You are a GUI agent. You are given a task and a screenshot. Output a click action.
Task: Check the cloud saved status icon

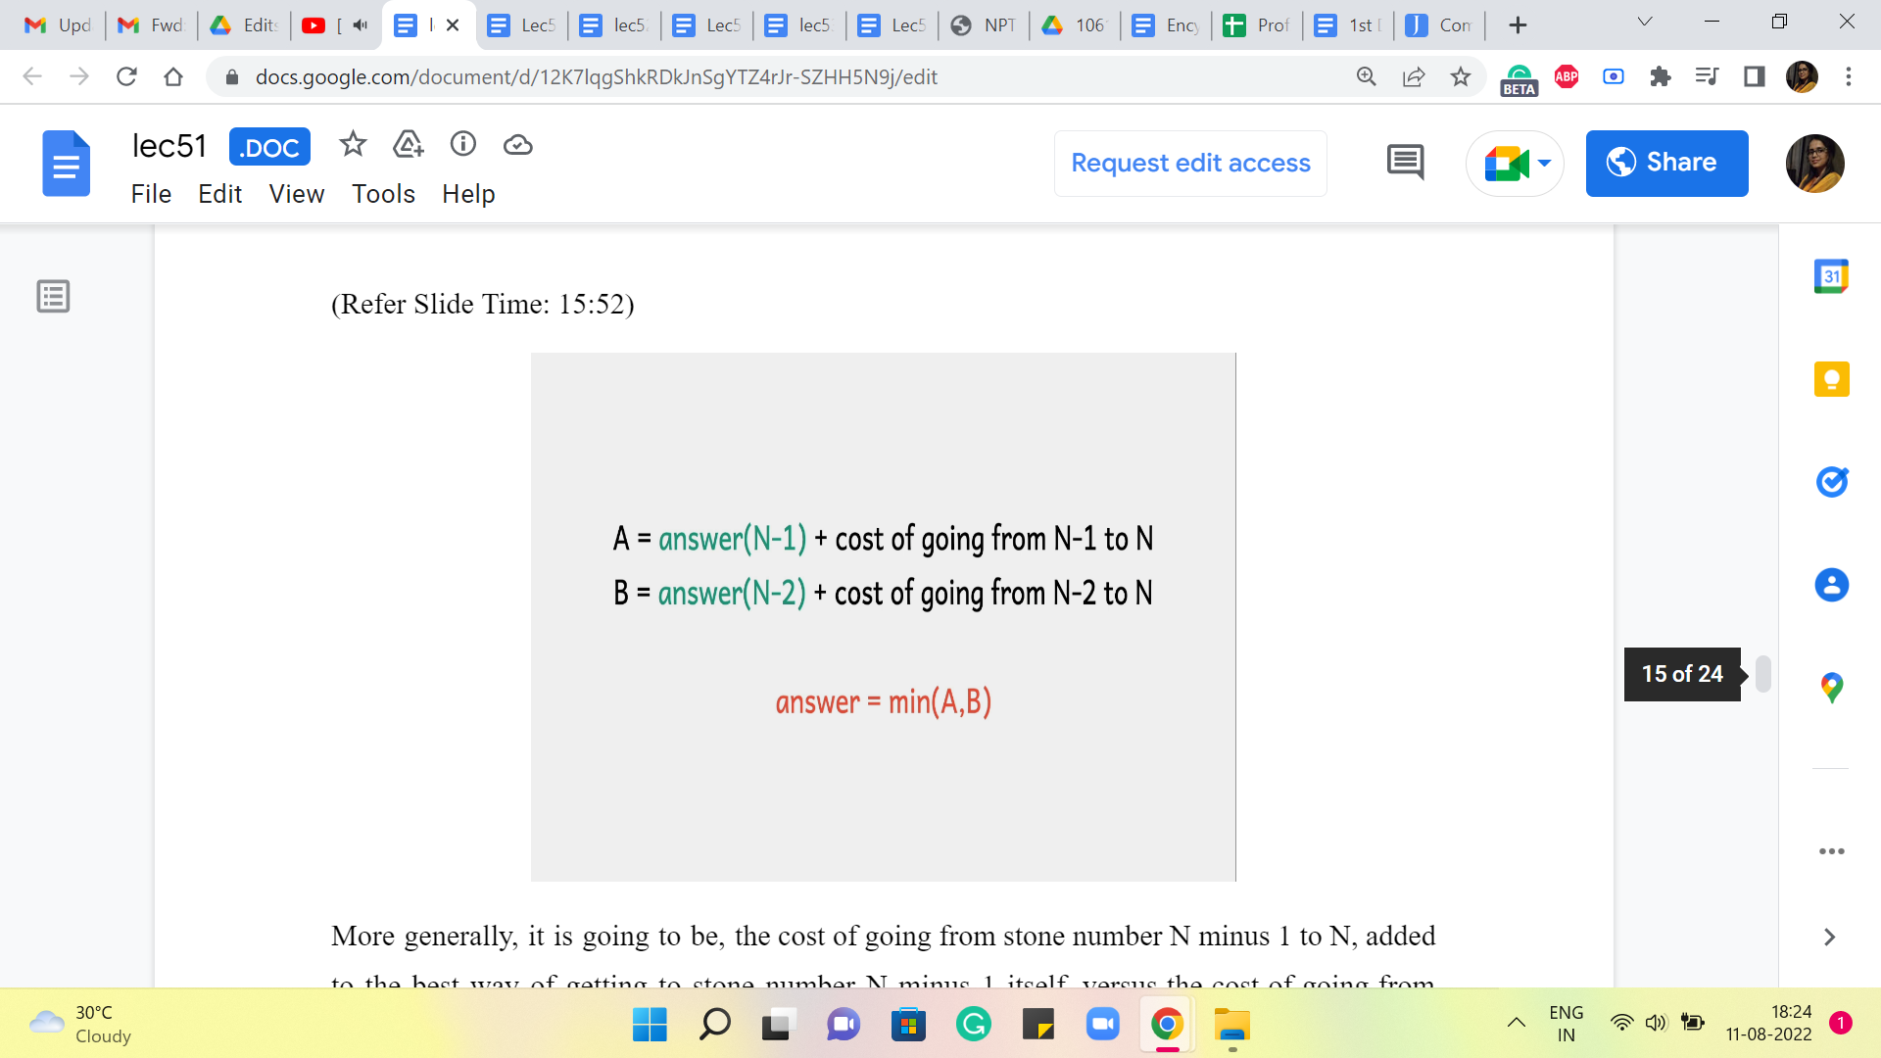(x=517, y=145)
